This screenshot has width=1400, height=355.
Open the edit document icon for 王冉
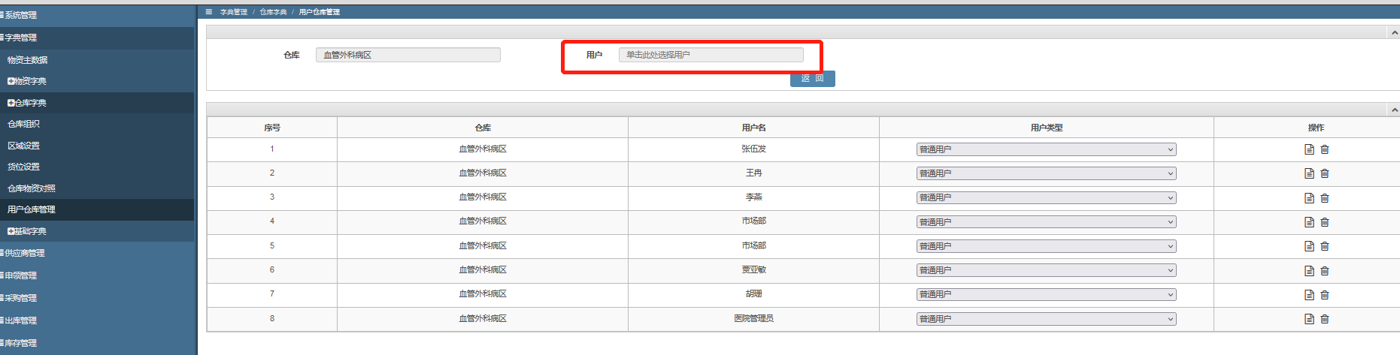1309,173
